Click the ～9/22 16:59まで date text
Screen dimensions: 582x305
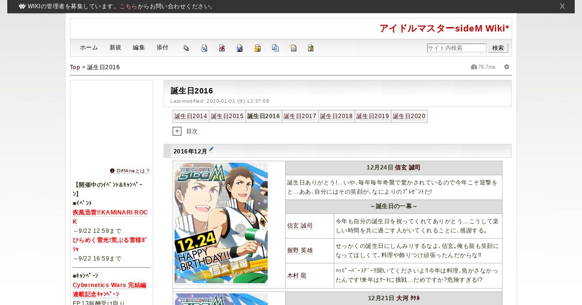tap(97, 259)
